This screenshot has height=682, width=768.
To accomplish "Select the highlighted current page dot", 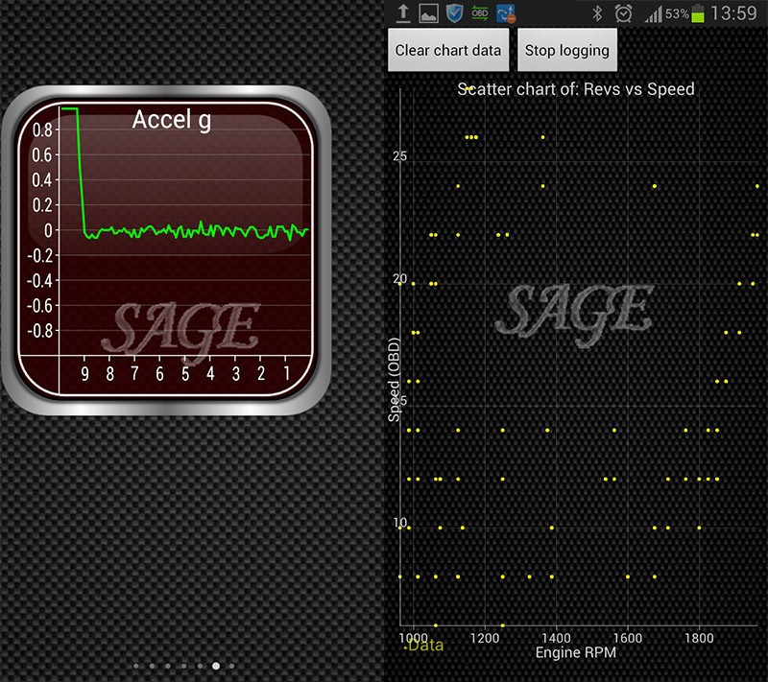I will 216,665.
